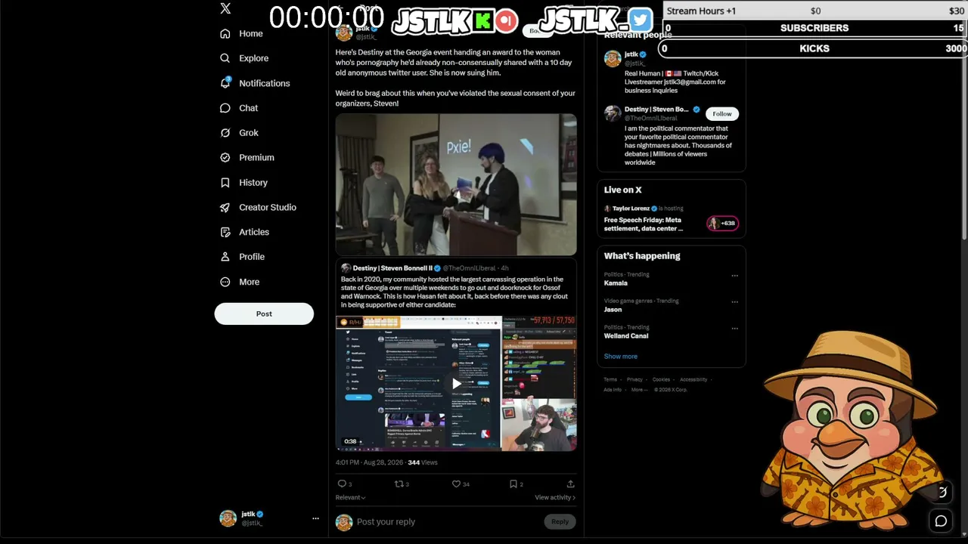The image size is (968, 544).
Task: Click the 4:01 PM Aug 28, 2026 timestamp
Action: [x=370, y=462]
